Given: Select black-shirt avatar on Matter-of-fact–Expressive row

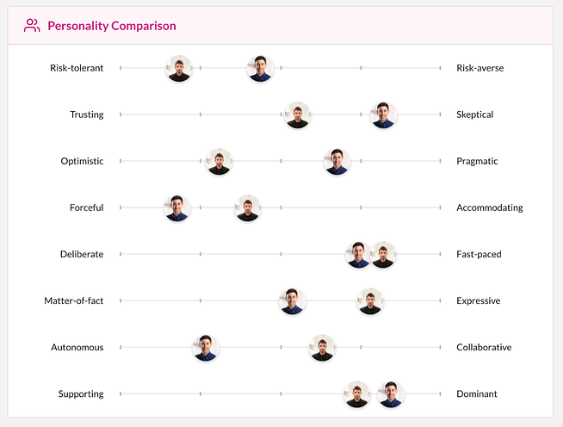Looking at the screenshot, I should 370,301.
